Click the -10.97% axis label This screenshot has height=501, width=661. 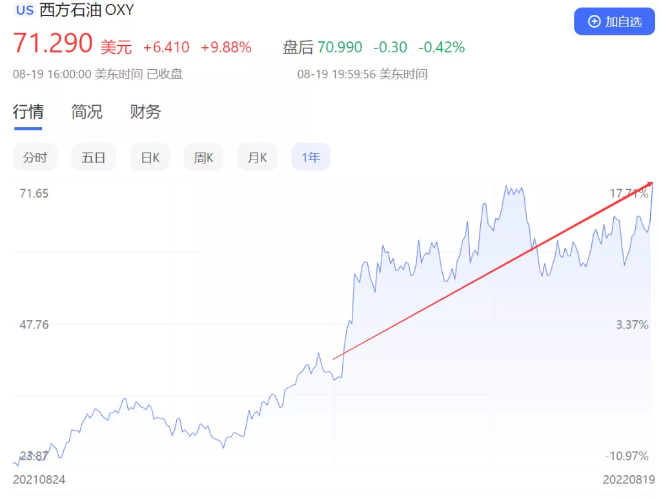(x=626, y=456)
